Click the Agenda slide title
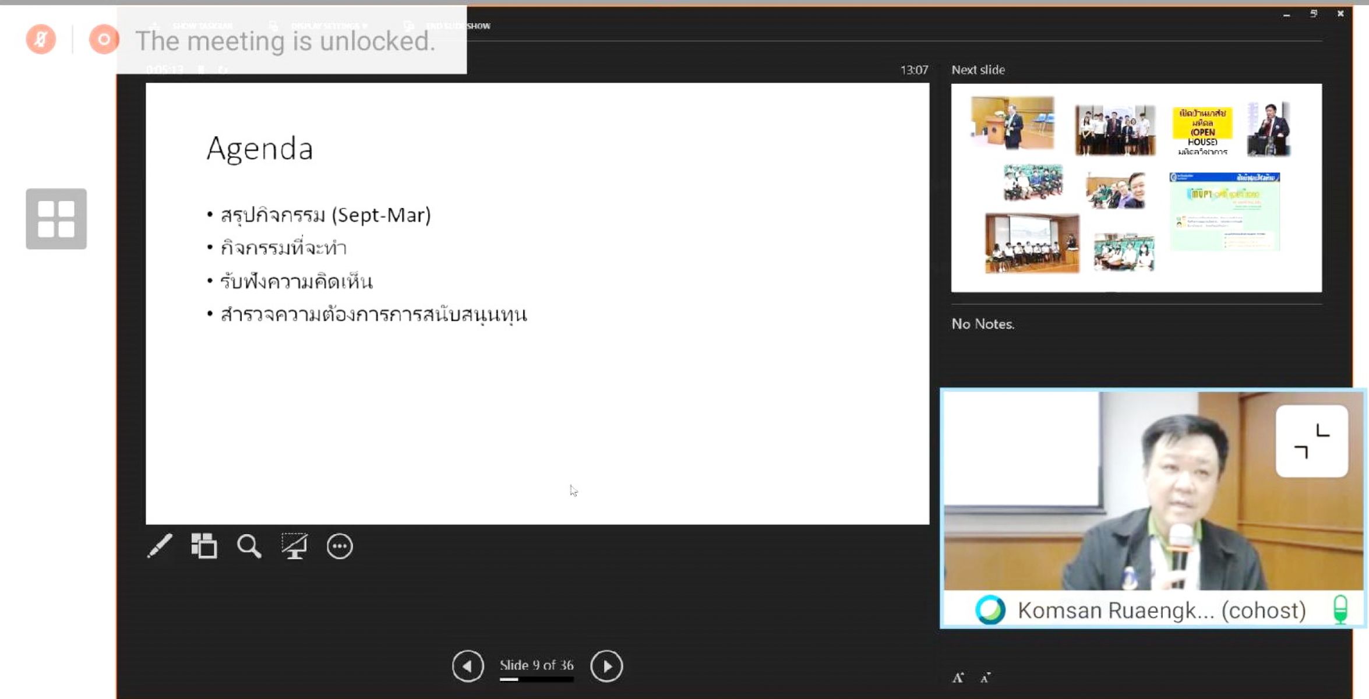Image resolution: width=1369 pixels, height=699 pixels. click(x=260, y=148)
